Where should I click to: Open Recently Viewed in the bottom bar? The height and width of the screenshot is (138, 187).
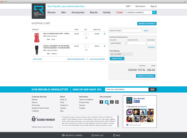pos(72,135)
